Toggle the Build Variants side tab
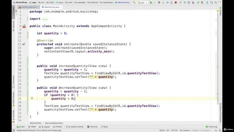This screenshot has width=234, height=132. [14, 99]
